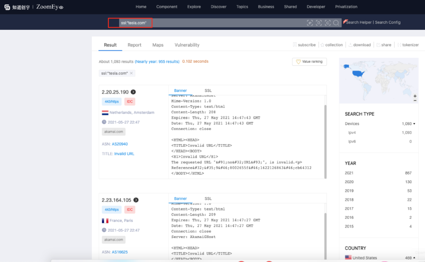Click the magnifier search icon in search bar
Image resolution: width=425 pixels, height=262 pixels.
point(336,23)
